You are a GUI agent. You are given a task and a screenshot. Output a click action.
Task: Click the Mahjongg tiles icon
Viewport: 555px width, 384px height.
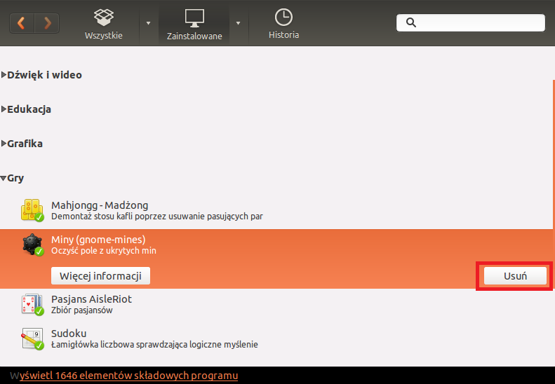[x=32, y=210]
